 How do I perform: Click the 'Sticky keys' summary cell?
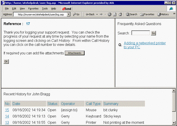click(x=112, y=116)
